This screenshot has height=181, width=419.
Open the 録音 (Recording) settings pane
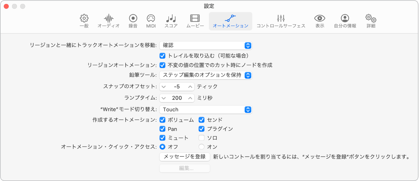tap(132, 21)
